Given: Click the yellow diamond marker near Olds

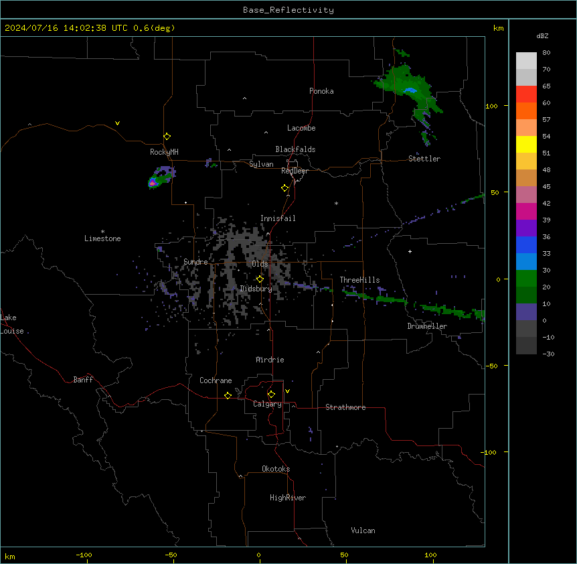Looking at the screenshot, I should coord(260,279).
